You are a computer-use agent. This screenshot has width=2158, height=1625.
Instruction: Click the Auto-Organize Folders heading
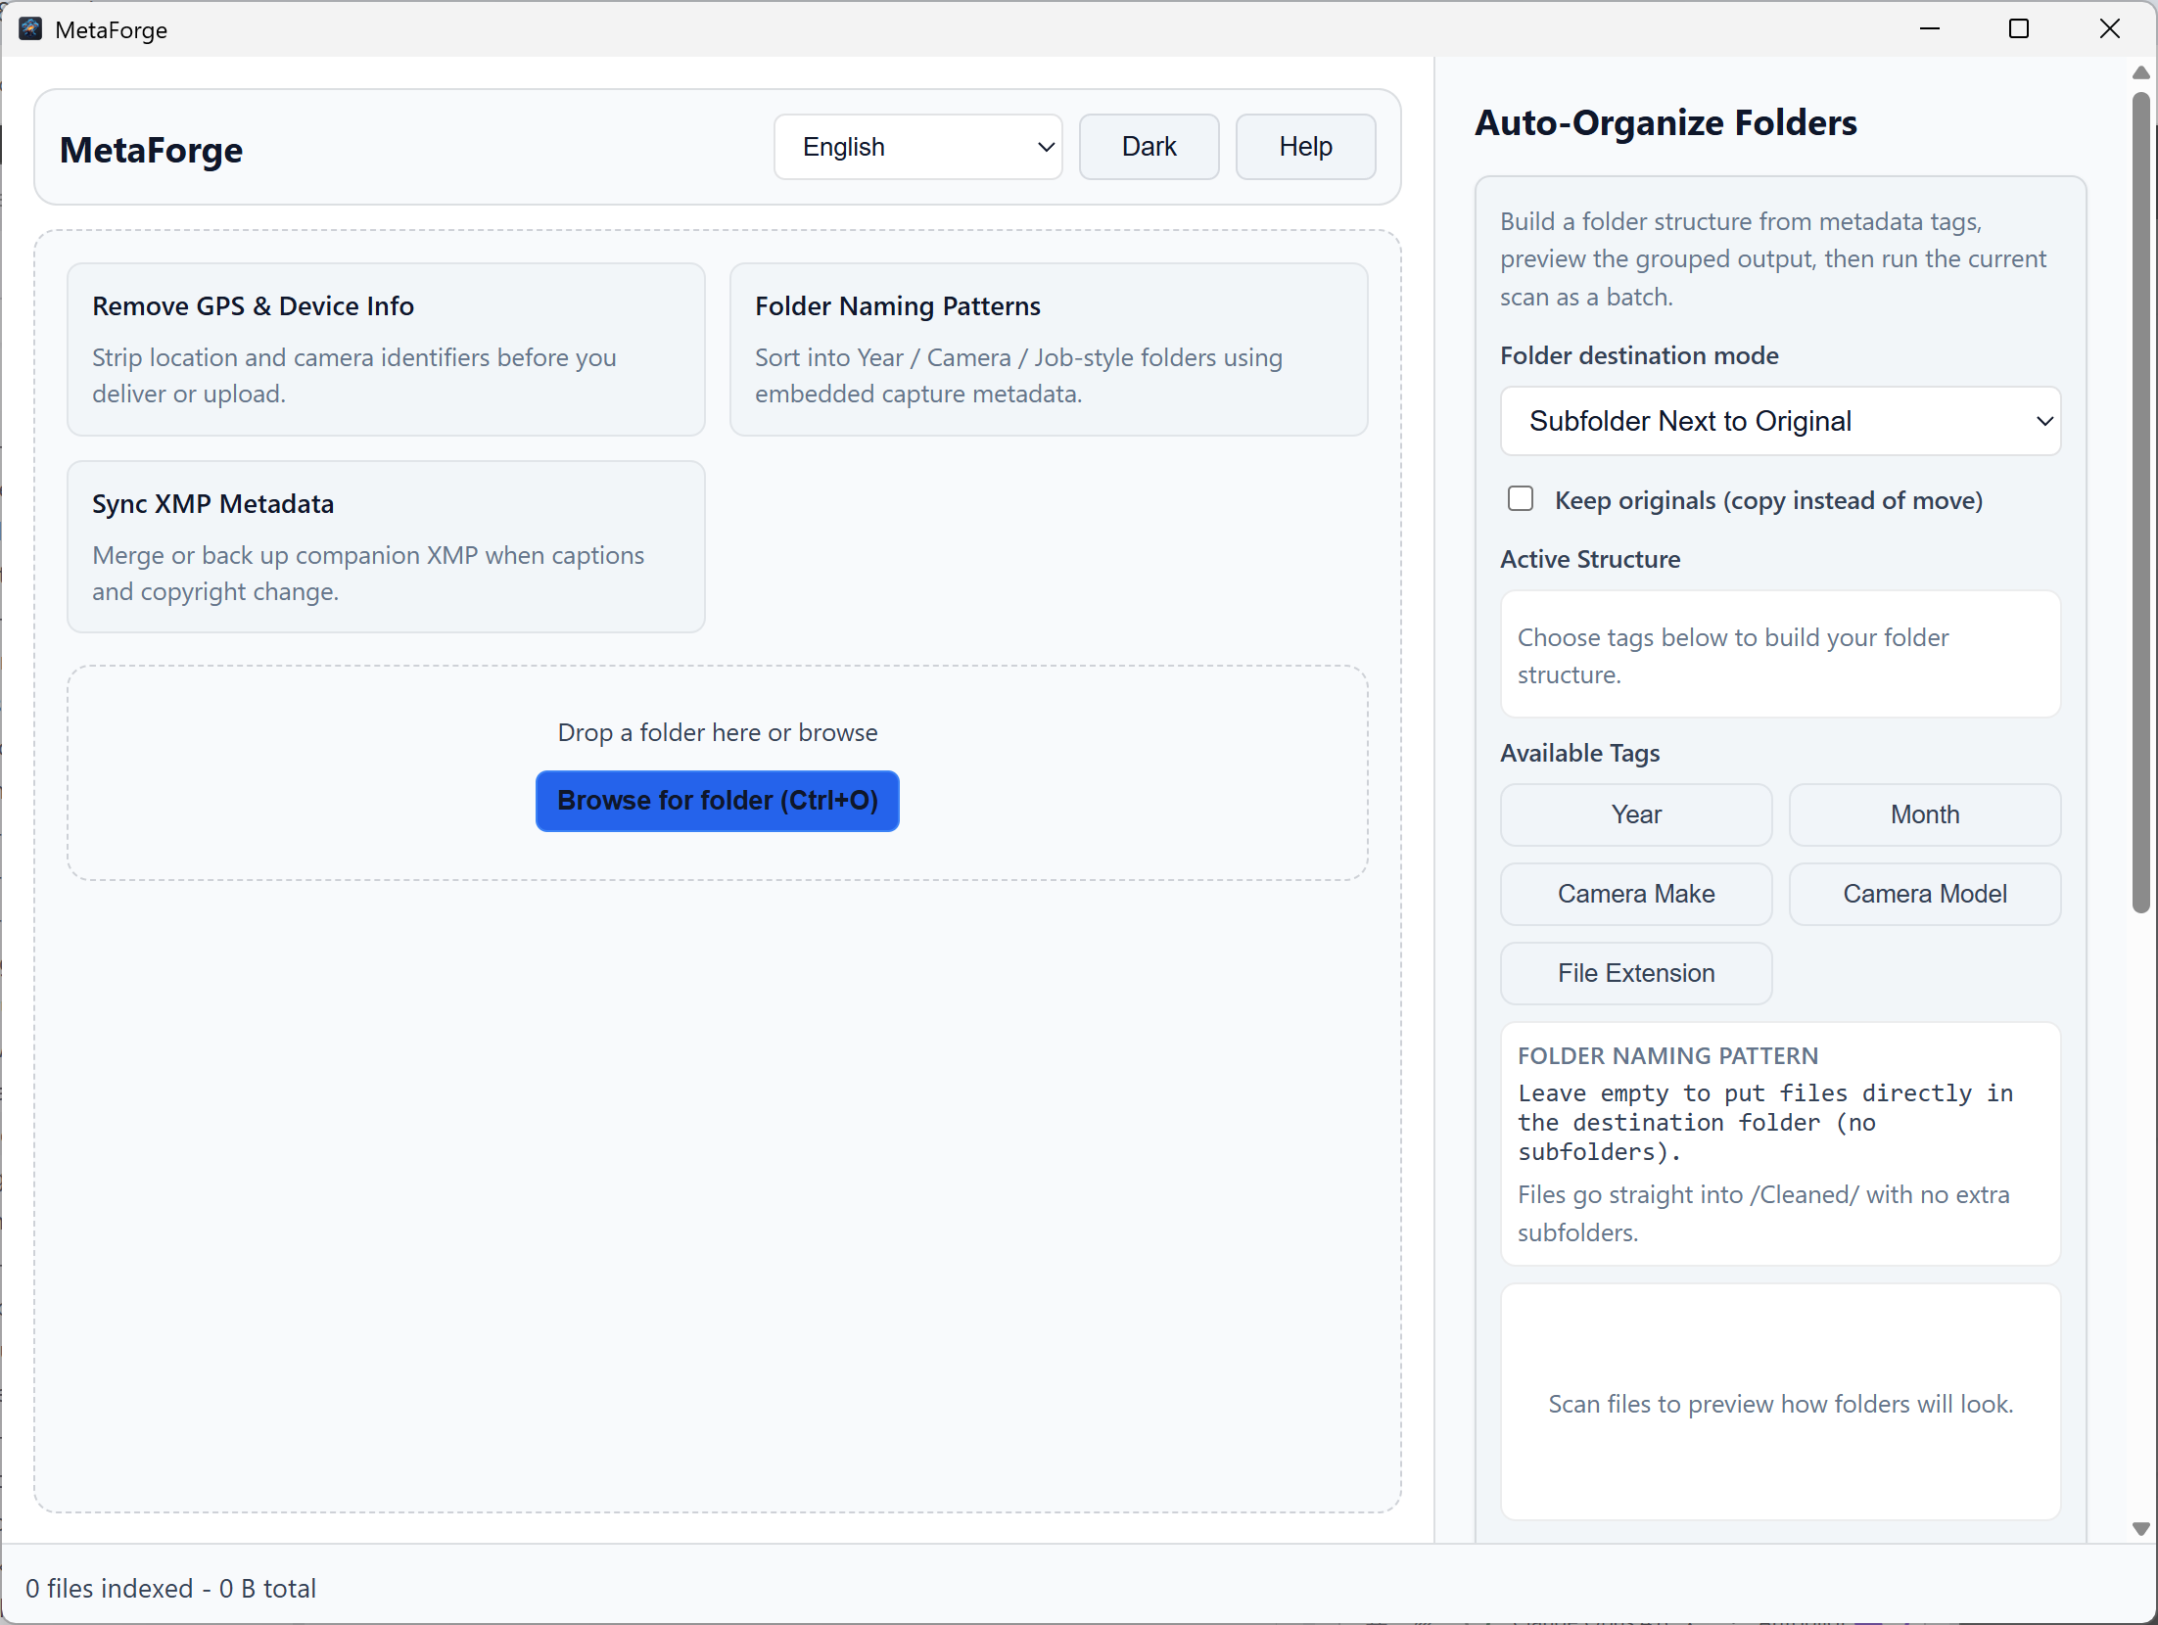tap(1665, 122)
